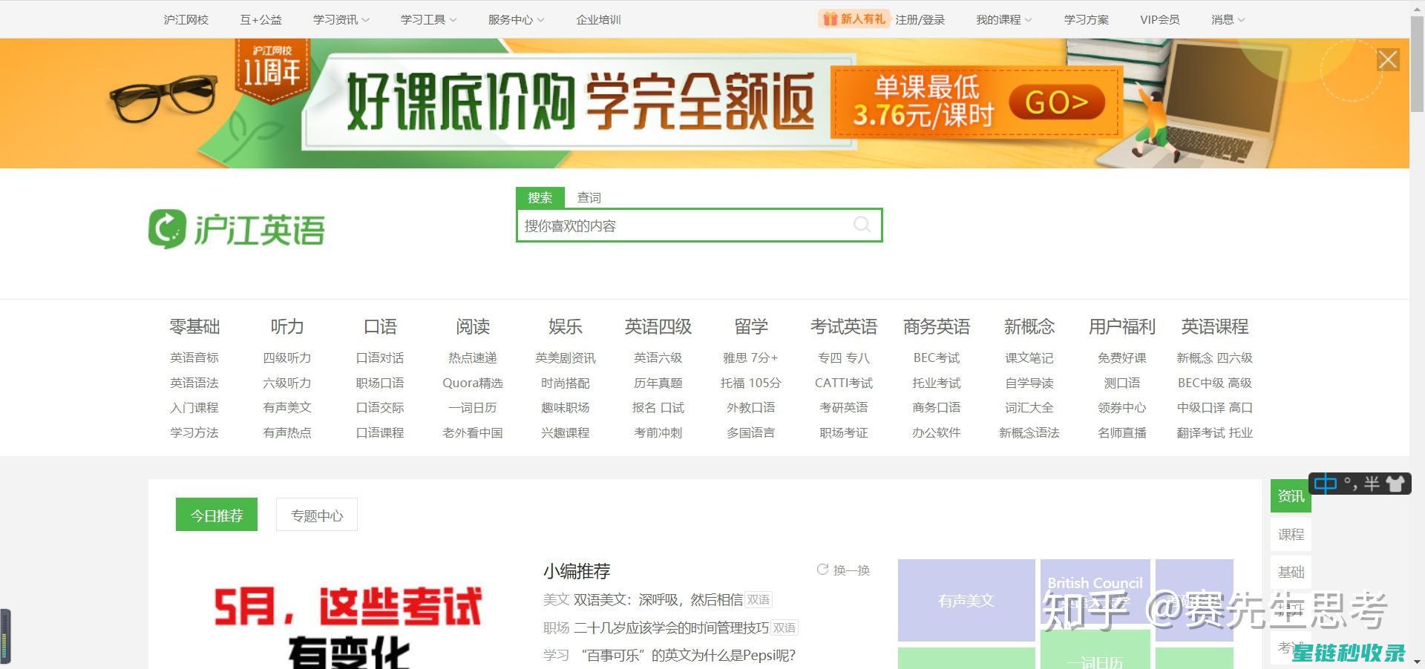Open the 用户福利 category heading
This screenshot has width=1425, height=669.
[1122, 326]
